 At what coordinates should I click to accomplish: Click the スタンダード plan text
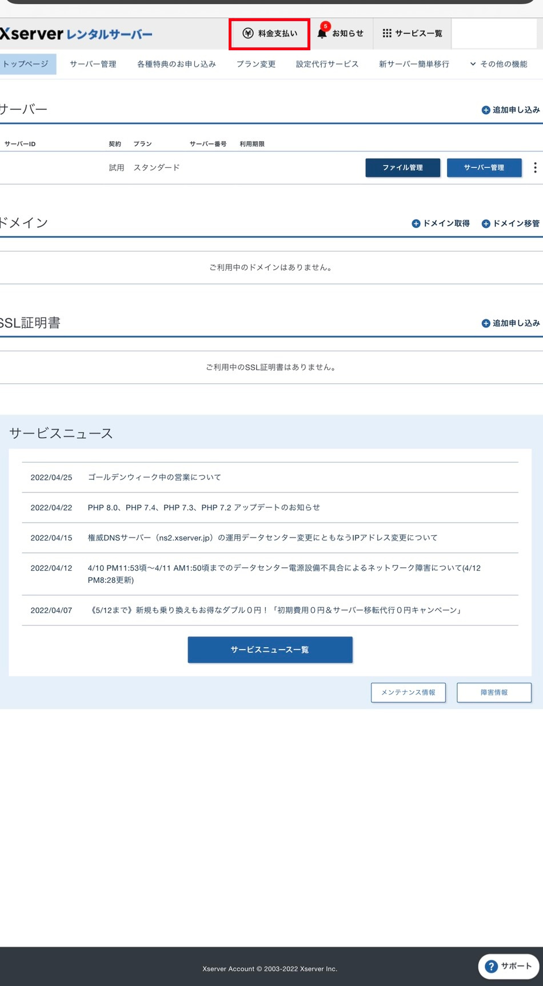tap(157, 167)
